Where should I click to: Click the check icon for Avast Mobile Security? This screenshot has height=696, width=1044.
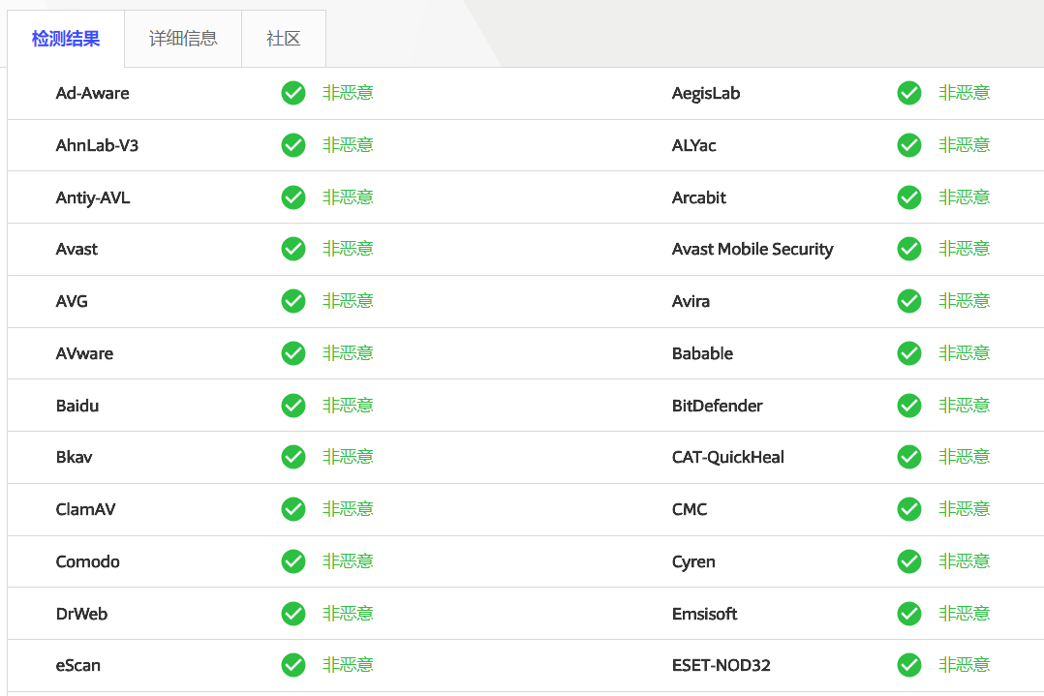coord(908,249)
